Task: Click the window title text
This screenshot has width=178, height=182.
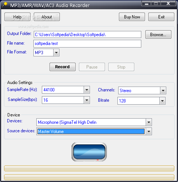Action: pyautogui.click(x=50, y=6)
